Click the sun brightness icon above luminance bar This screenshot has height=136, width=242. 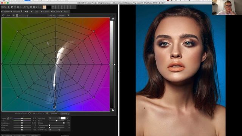click(113, 19)
